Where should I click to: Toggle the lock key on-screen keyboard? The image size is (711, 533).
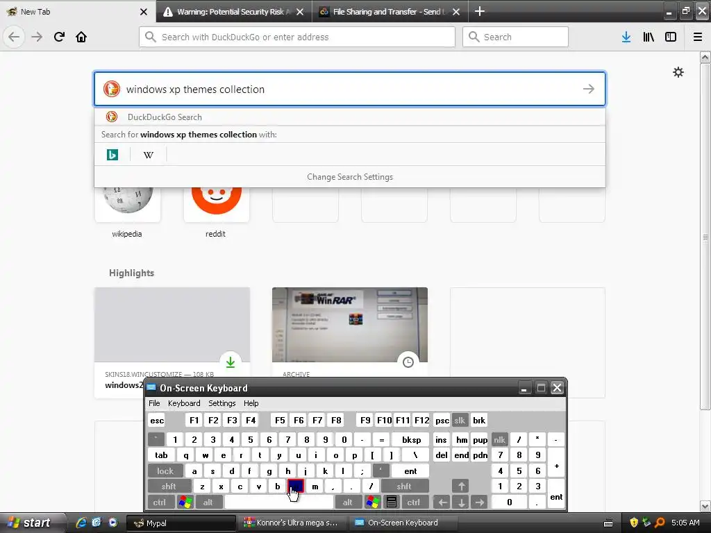coord(165,471)
